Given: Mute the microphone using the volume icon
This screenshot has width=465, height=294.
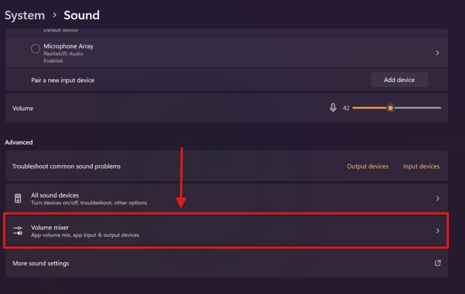Looking at the screenshot, I should click(333, 108).
